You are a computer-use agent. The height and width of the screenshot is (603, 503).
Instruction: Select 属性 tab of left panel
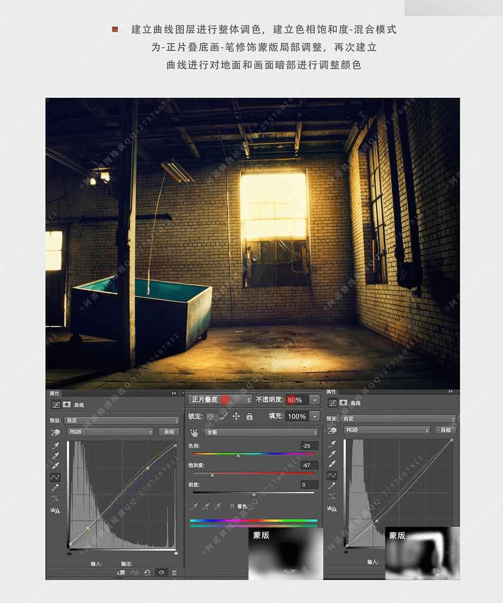pos(55,393)
